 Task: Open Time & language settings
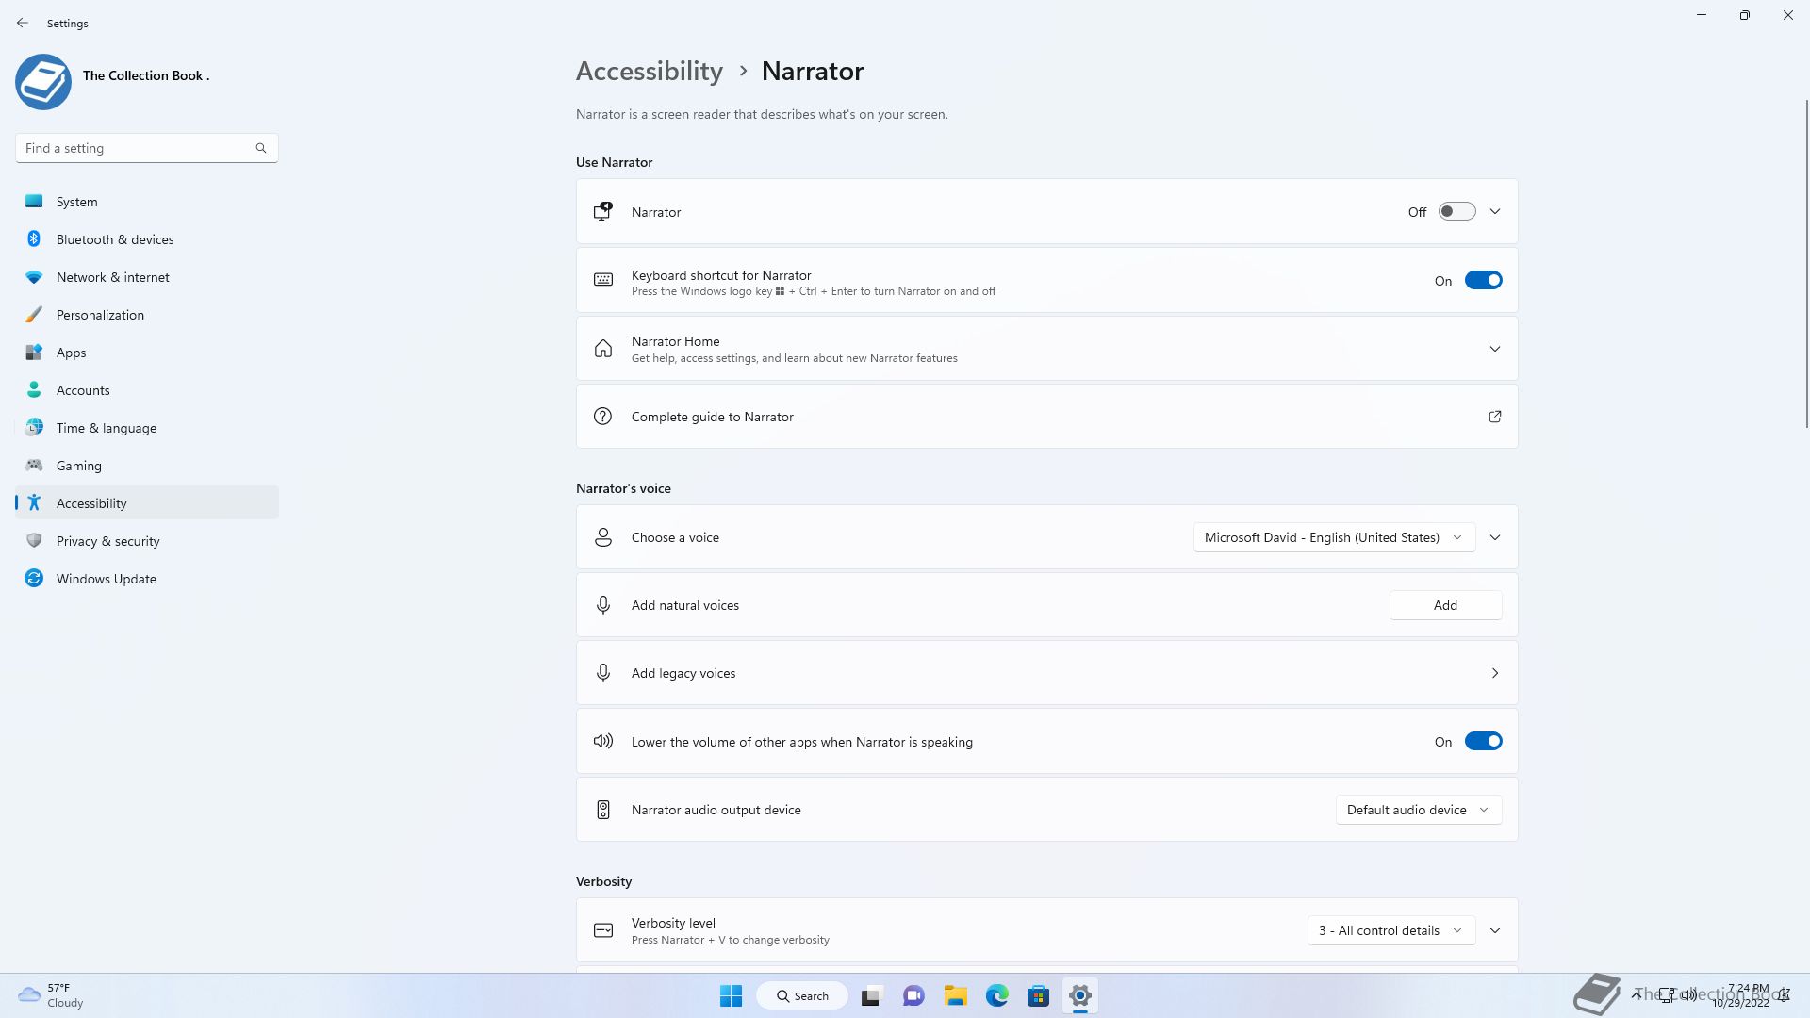(x=147, y=428)
